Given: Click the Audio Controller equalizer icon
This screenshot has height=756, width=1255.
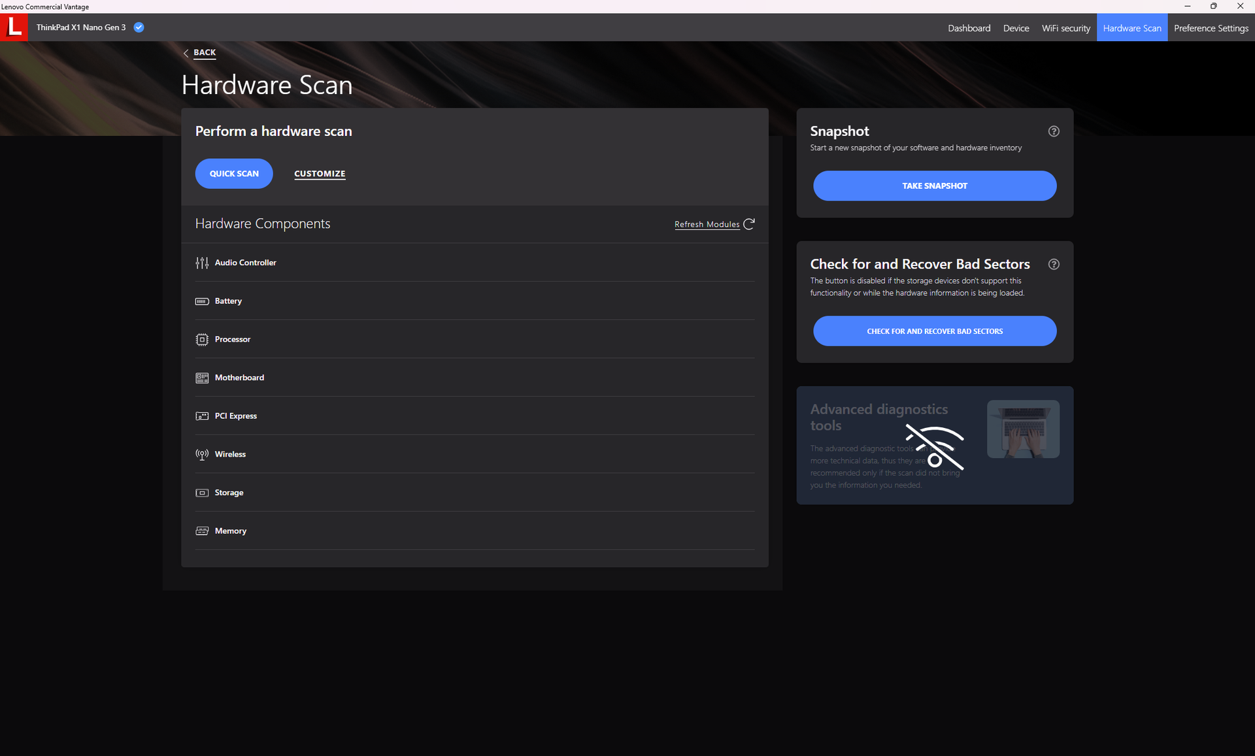Looking at the screenshot, I should click(202, 263).
